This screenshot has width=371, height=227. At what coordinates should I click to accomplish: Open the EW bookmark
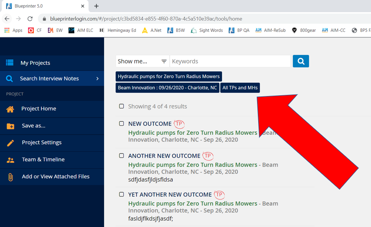pyautogui.click(x=55, y=30)
